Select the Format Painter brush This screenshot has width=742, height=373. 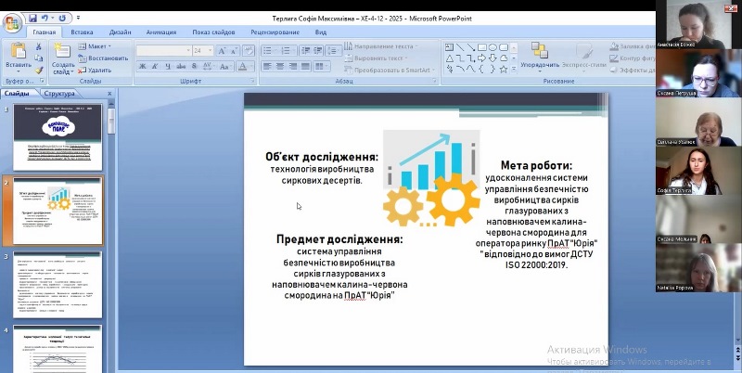(x=39, y=69)
